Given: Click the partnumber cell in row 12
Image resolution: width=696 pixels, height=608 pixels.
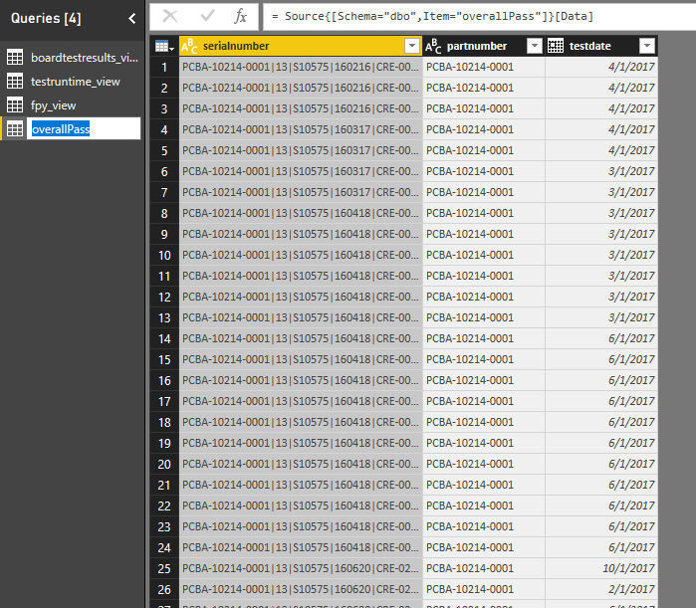Looking at the screenshot, I should pyautogui.click(x=483, y=297).
